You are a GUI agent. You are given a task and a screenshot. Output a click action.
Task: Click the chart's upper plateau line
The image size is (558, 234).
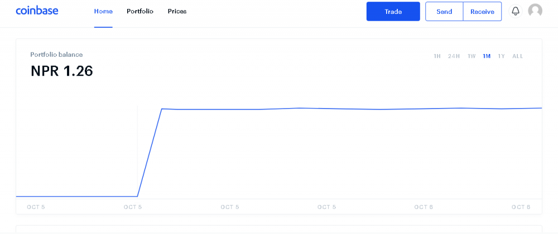(x=335, y=109)
